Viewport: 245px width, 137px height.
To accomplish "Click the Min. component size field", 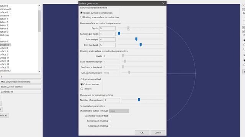I will [111, 73].
